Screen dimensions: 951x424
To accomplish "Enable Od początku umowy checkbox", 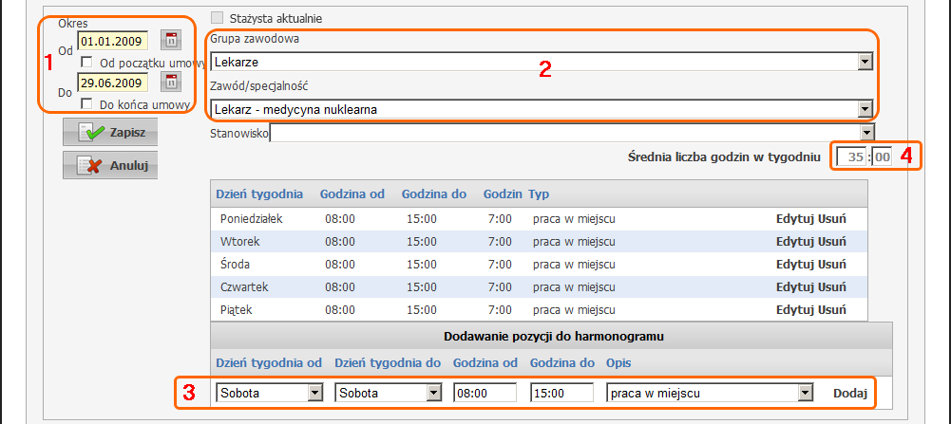I will pyautogui.click(x=86, y=61).
